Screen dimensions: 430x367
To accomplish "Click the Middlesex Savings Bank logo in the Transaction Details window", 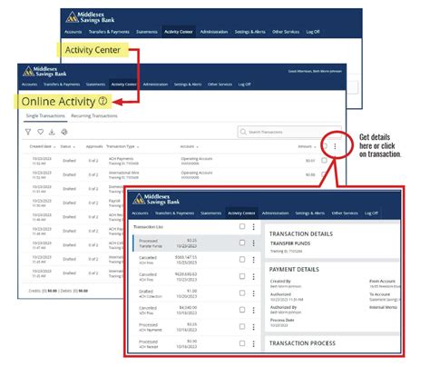I will (156, 199).
